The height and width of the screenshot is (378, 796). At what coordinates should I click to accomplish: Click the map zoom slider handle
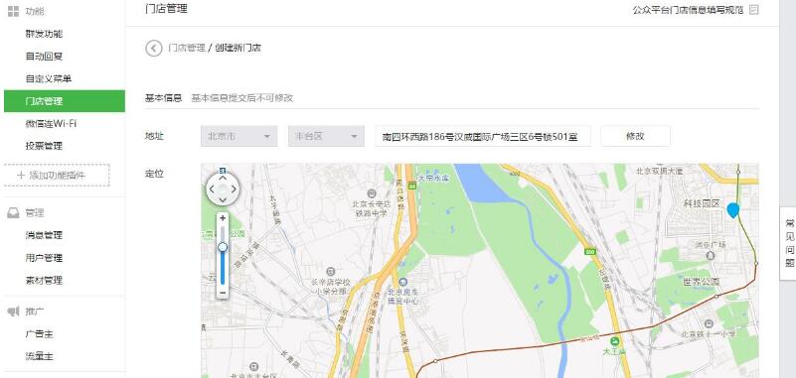(x=223, y=247)
